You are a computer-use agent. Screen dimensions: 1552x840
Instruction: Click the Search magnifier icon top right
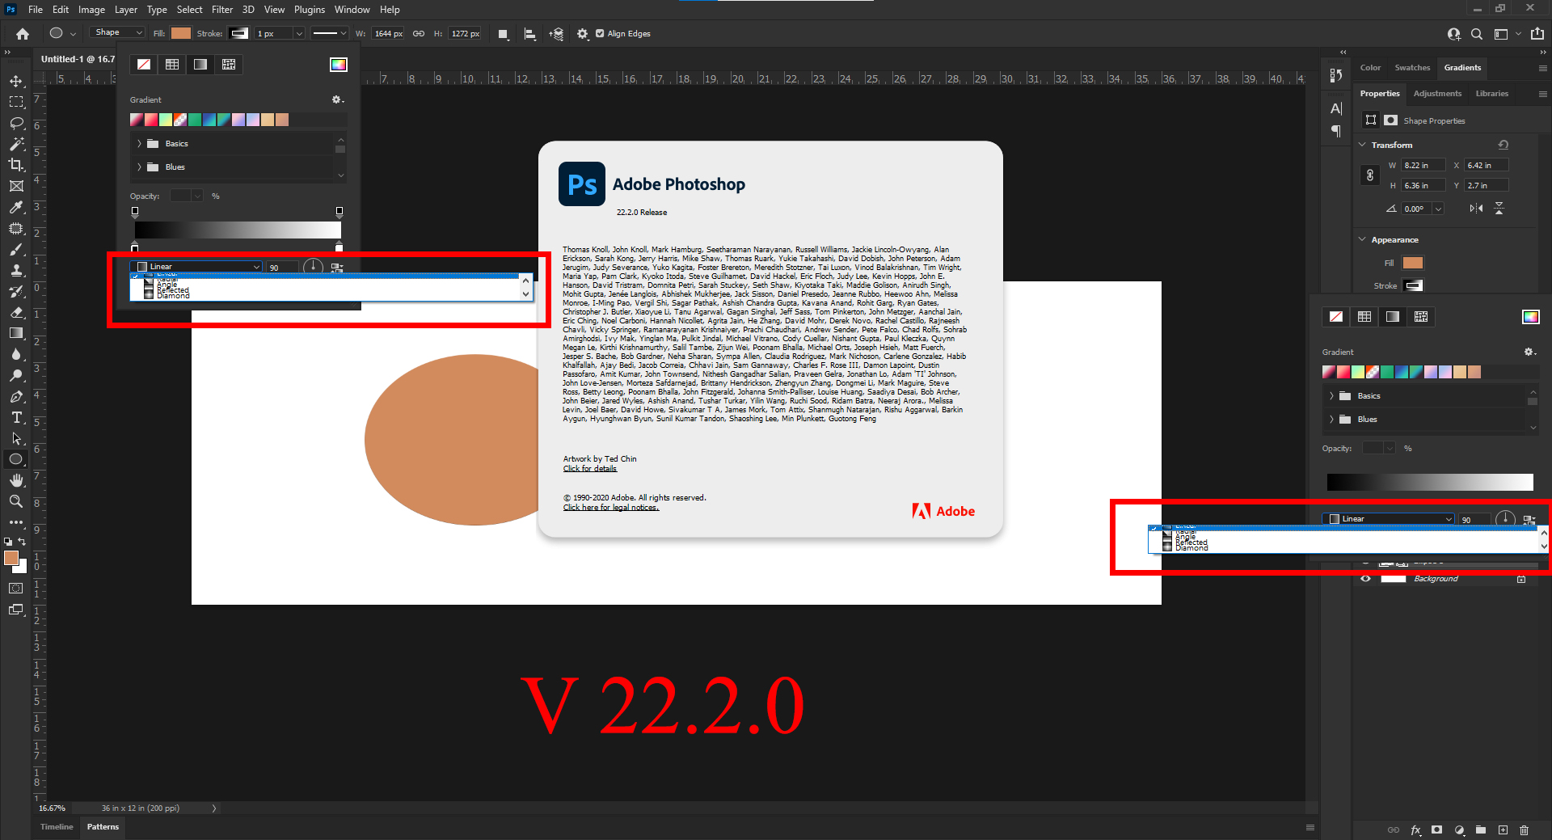pyautogui.click(x=1477, y=34)
